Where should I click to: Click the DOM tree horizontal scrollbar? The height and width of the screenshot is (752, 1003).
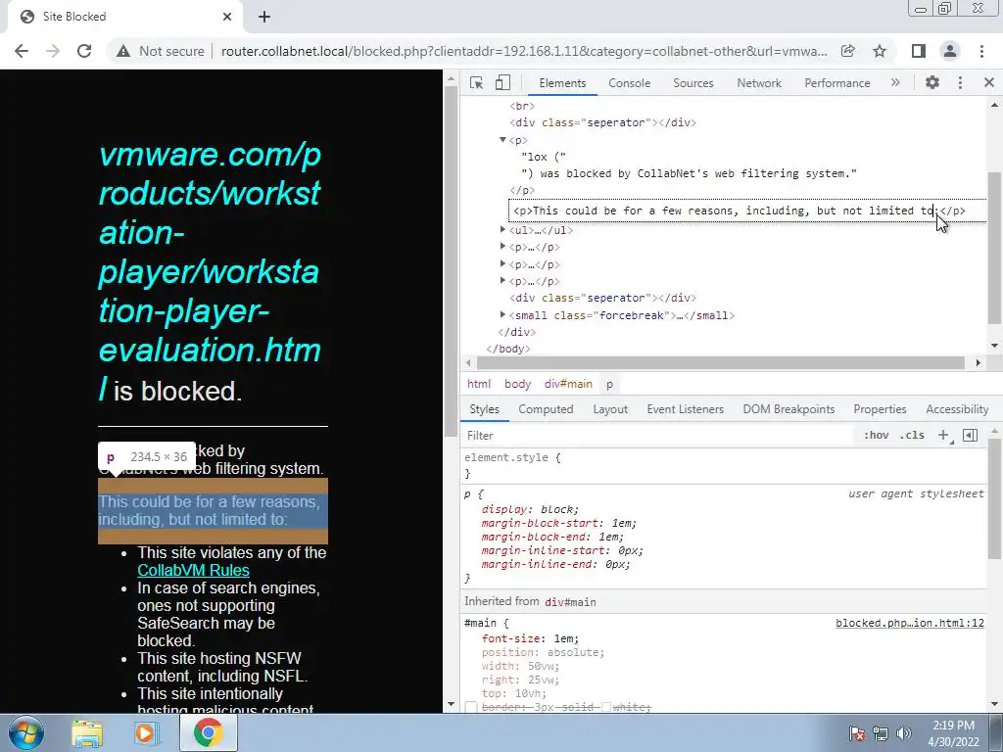pyautogui.click(x=719, y=362)
